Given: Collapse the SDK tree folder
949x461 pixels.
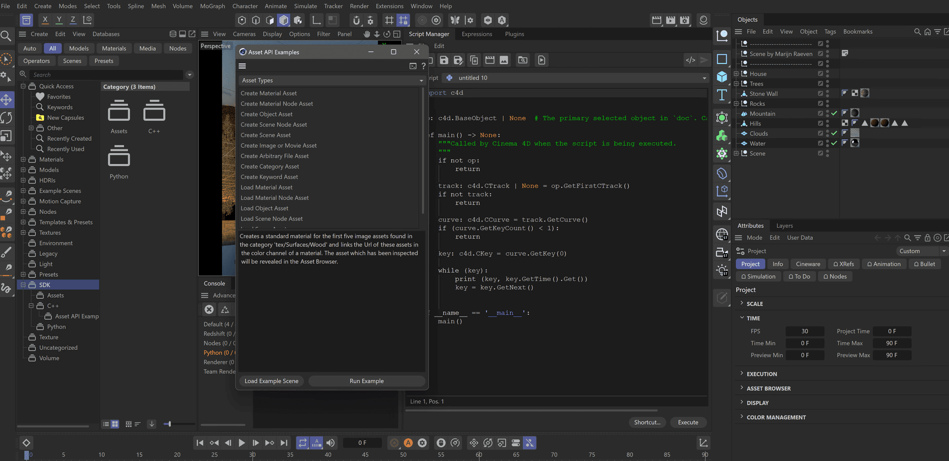Looking at the screenshot, I should pyautogui.click(x=23, y=285).
